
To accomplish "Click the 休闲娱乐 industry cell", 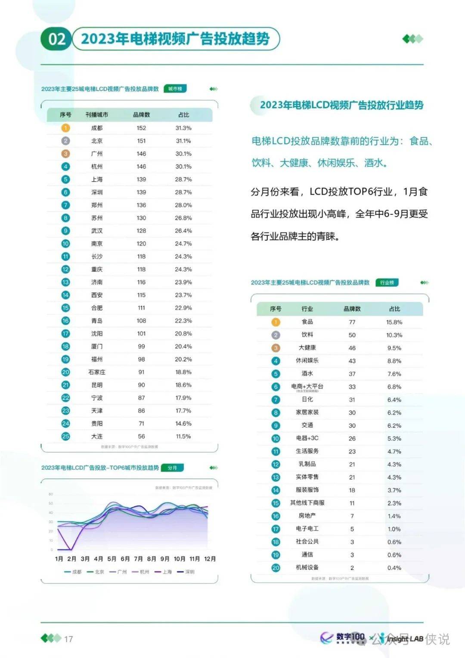I will [x=307, y=360].
